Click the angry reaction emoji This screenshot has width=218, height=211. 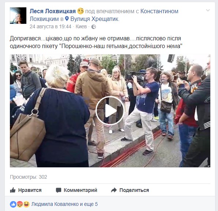click(x=20, y=204)
